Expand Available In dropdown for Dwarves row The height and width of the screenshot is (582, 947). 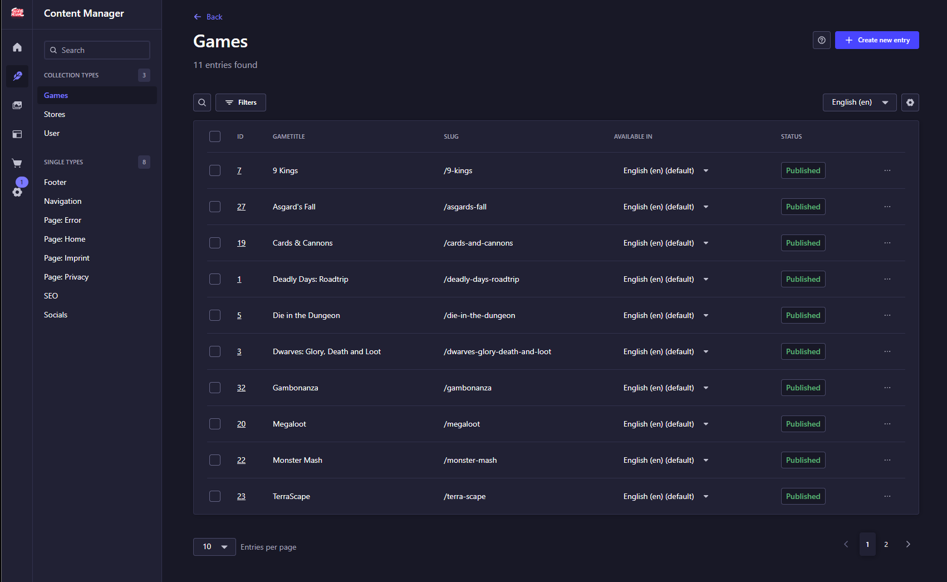pos(706,351)
